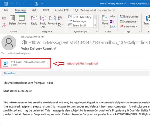Click Undisclosed recipients in To field
This screenshot has width=150, height=124.
19,53
